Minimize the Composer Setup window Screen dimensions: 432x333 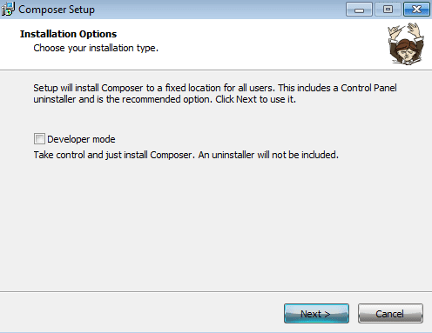point(359,10)
